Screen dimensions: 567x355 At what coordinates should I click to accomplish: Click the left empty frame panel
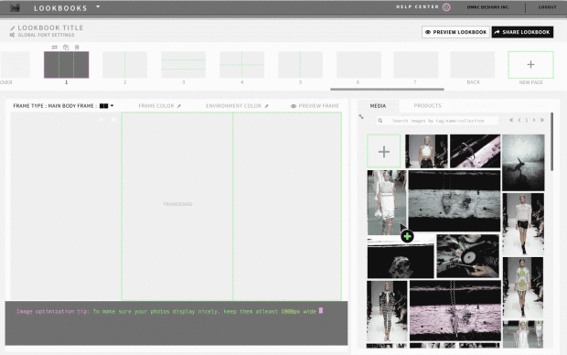tap(66, 206)
